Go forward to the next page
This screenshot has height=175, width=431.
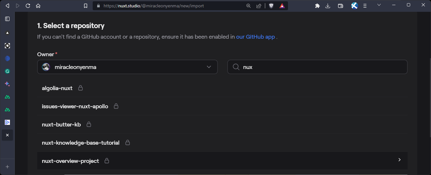point(18,6)
